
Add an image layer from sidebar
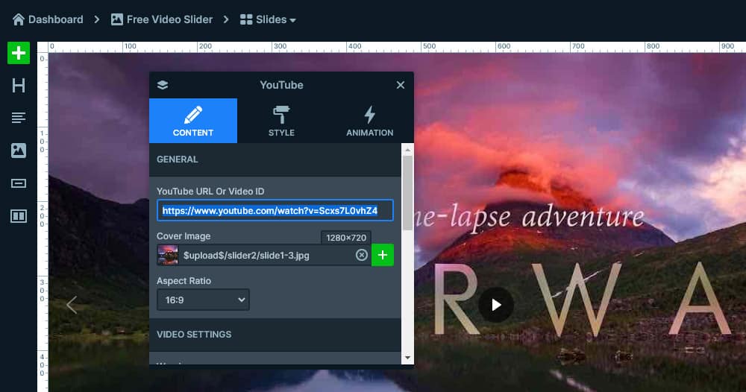(x=19, y=151)
